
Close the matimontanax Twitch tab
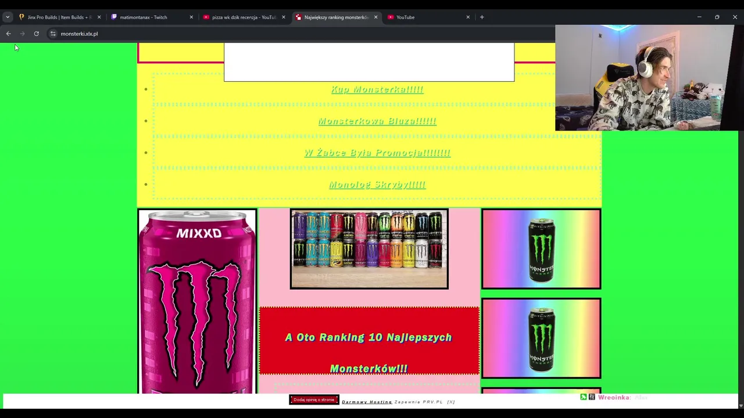(191, 17)
